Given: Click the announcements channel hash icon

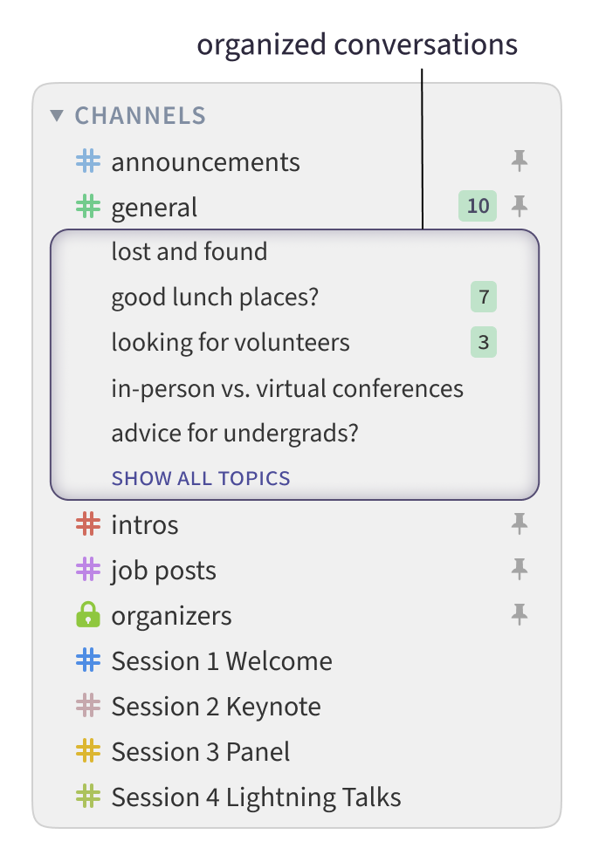Looking at the screenshot, I should [x=88, y=161].
